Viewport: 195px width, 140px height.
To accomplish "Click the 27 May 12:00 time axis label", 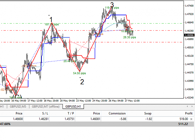I will coord(132,101).
